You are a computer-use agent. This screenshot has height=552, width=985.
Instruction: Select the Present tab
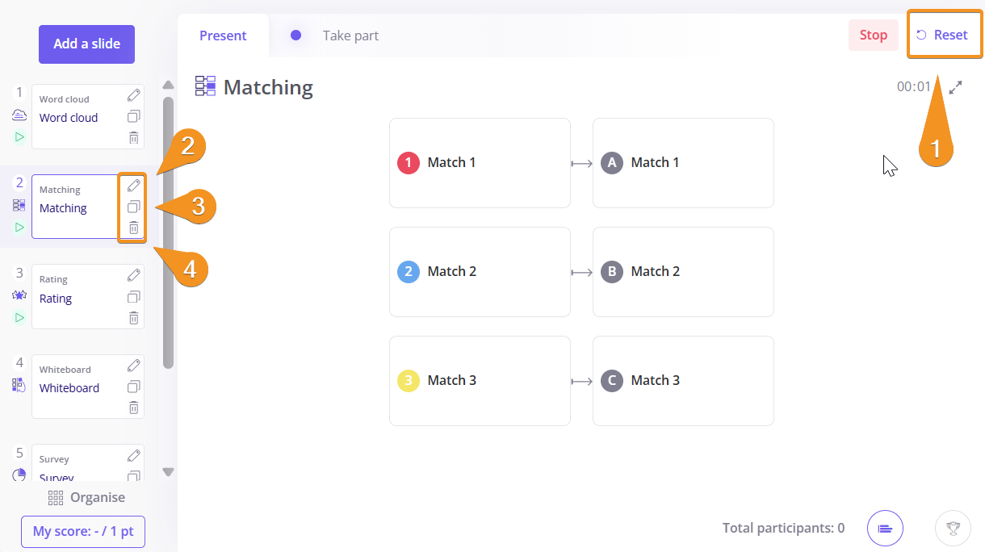[x=223, y=36]
